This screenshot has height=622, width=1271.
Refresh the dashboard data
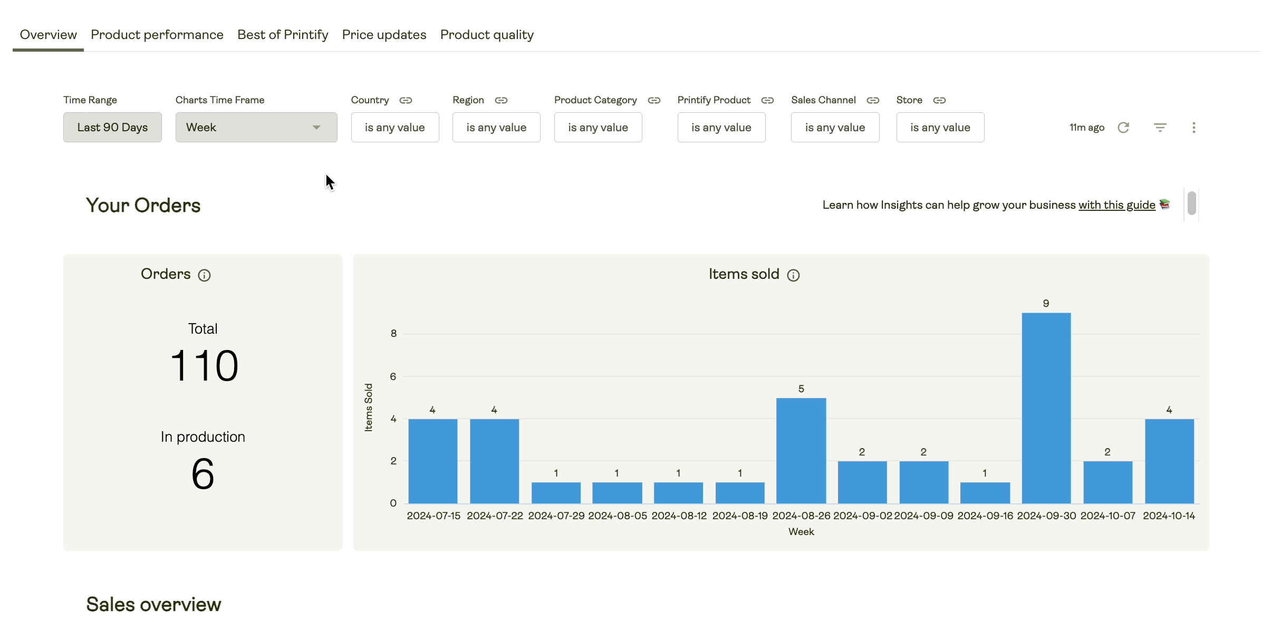pyautogui.click(x=1124, y=127)
